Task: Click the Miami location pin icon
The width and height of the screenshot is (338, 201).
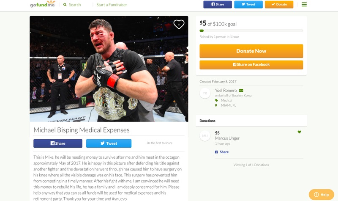Action: coord(216,105)
